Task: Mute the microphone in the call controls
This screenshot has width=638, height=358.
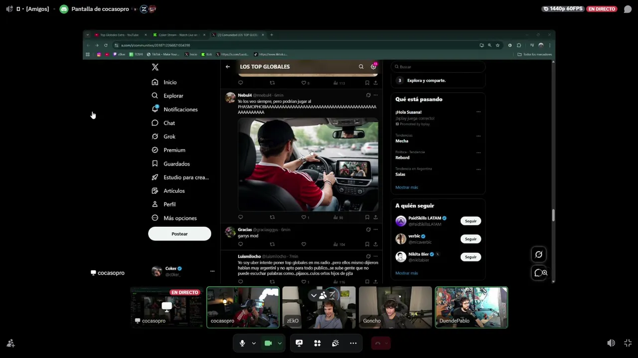Action: click(242, 343)
